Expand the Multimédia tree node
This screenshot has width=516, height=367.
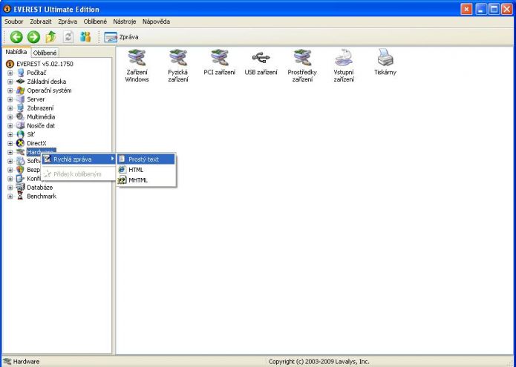tap(10, 117)
